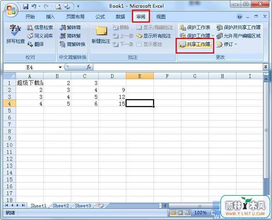This screenshot has height=220, width=272.
Task: Open the 数据 tab
Action: (x=121, y=17)
